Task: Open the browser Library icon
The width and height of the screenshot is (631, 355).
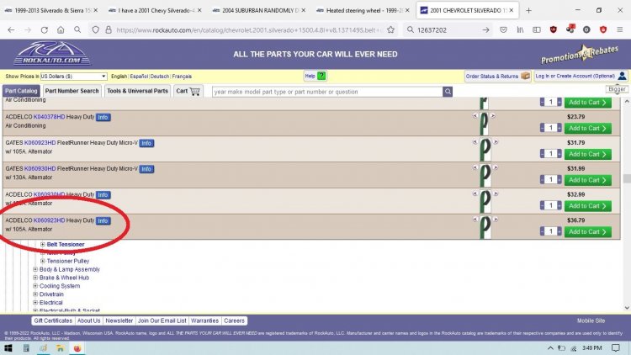Action: pyautogui.click(x=520, y=29)
